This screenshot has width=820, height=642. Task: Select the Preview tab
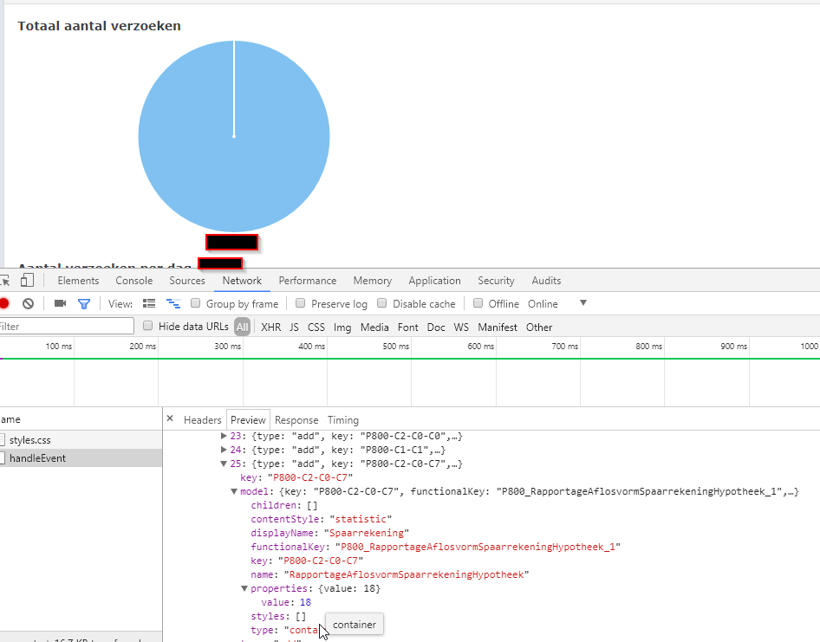248,420
